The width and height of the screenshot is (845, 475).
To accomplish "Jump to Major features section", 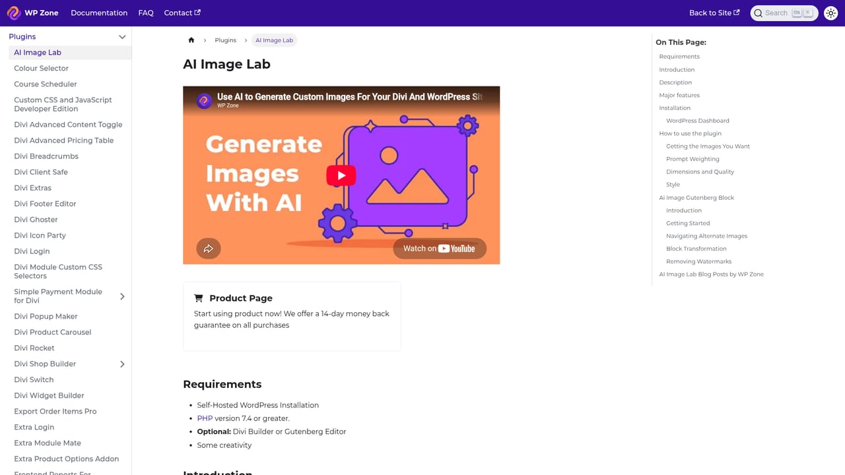I will pos(679,95).
